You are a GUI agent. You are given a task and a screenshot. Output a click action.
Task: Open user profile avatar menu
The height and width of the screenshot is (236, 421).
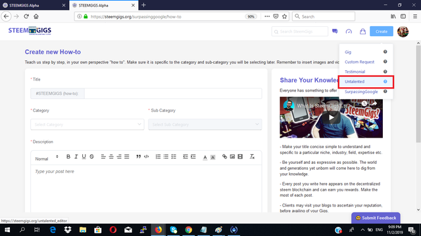tap(403, 31)
